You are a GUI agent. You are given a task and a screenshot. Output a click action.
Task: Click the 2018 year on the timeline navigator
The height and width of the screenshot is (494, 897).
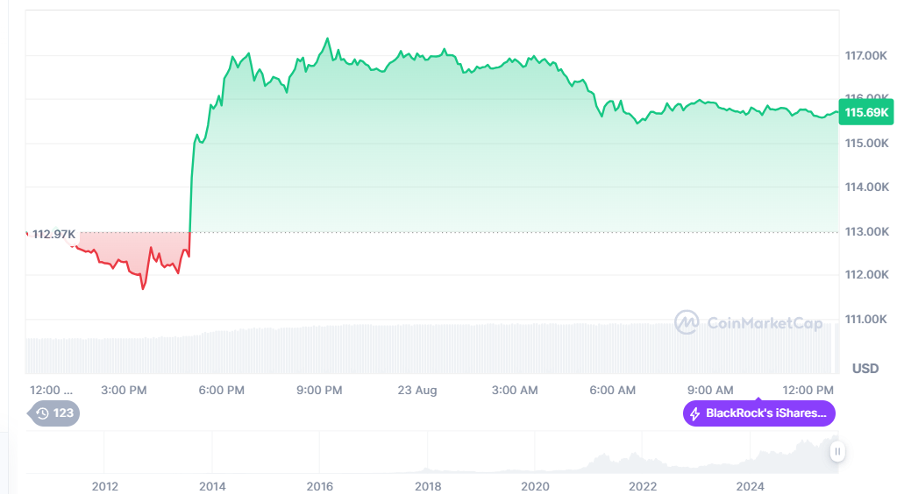coord(427,486)
